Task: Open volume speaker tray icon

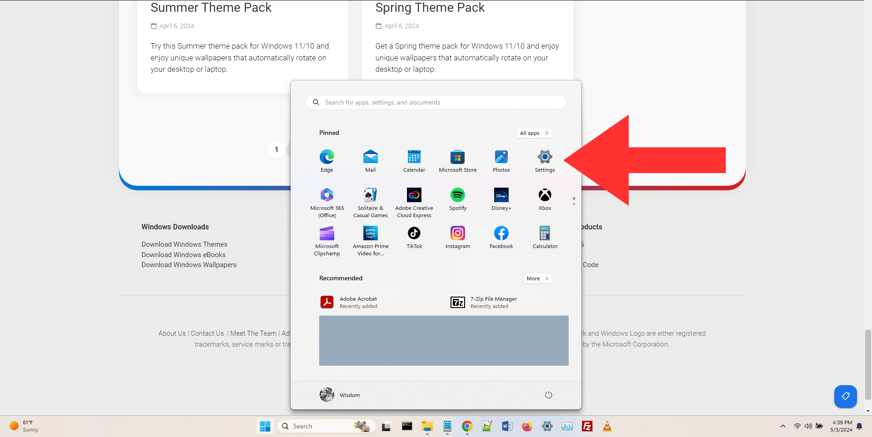Action: pyautogui.click(x=808, y=426)
